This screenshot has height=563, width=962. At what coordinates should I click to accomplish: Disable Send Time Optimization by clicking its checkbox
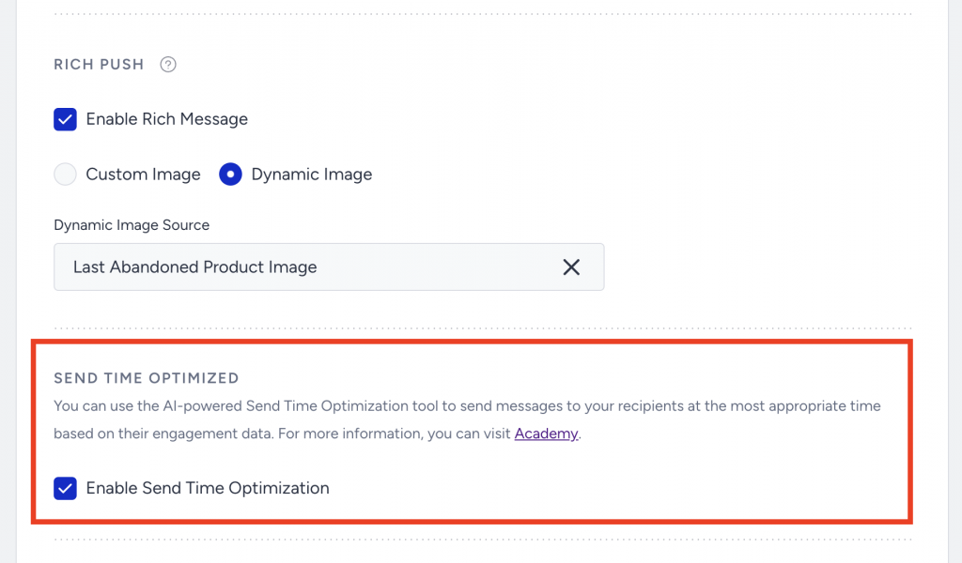click(65, 488)
